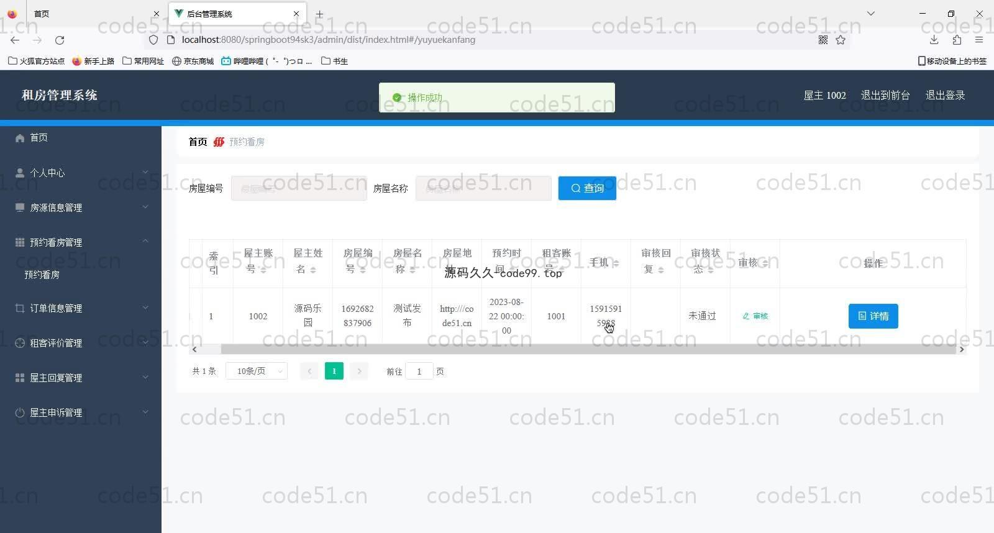994x533 pixels.
Task: Open 首页 in the sidebar
Action: tap(81, 138)
